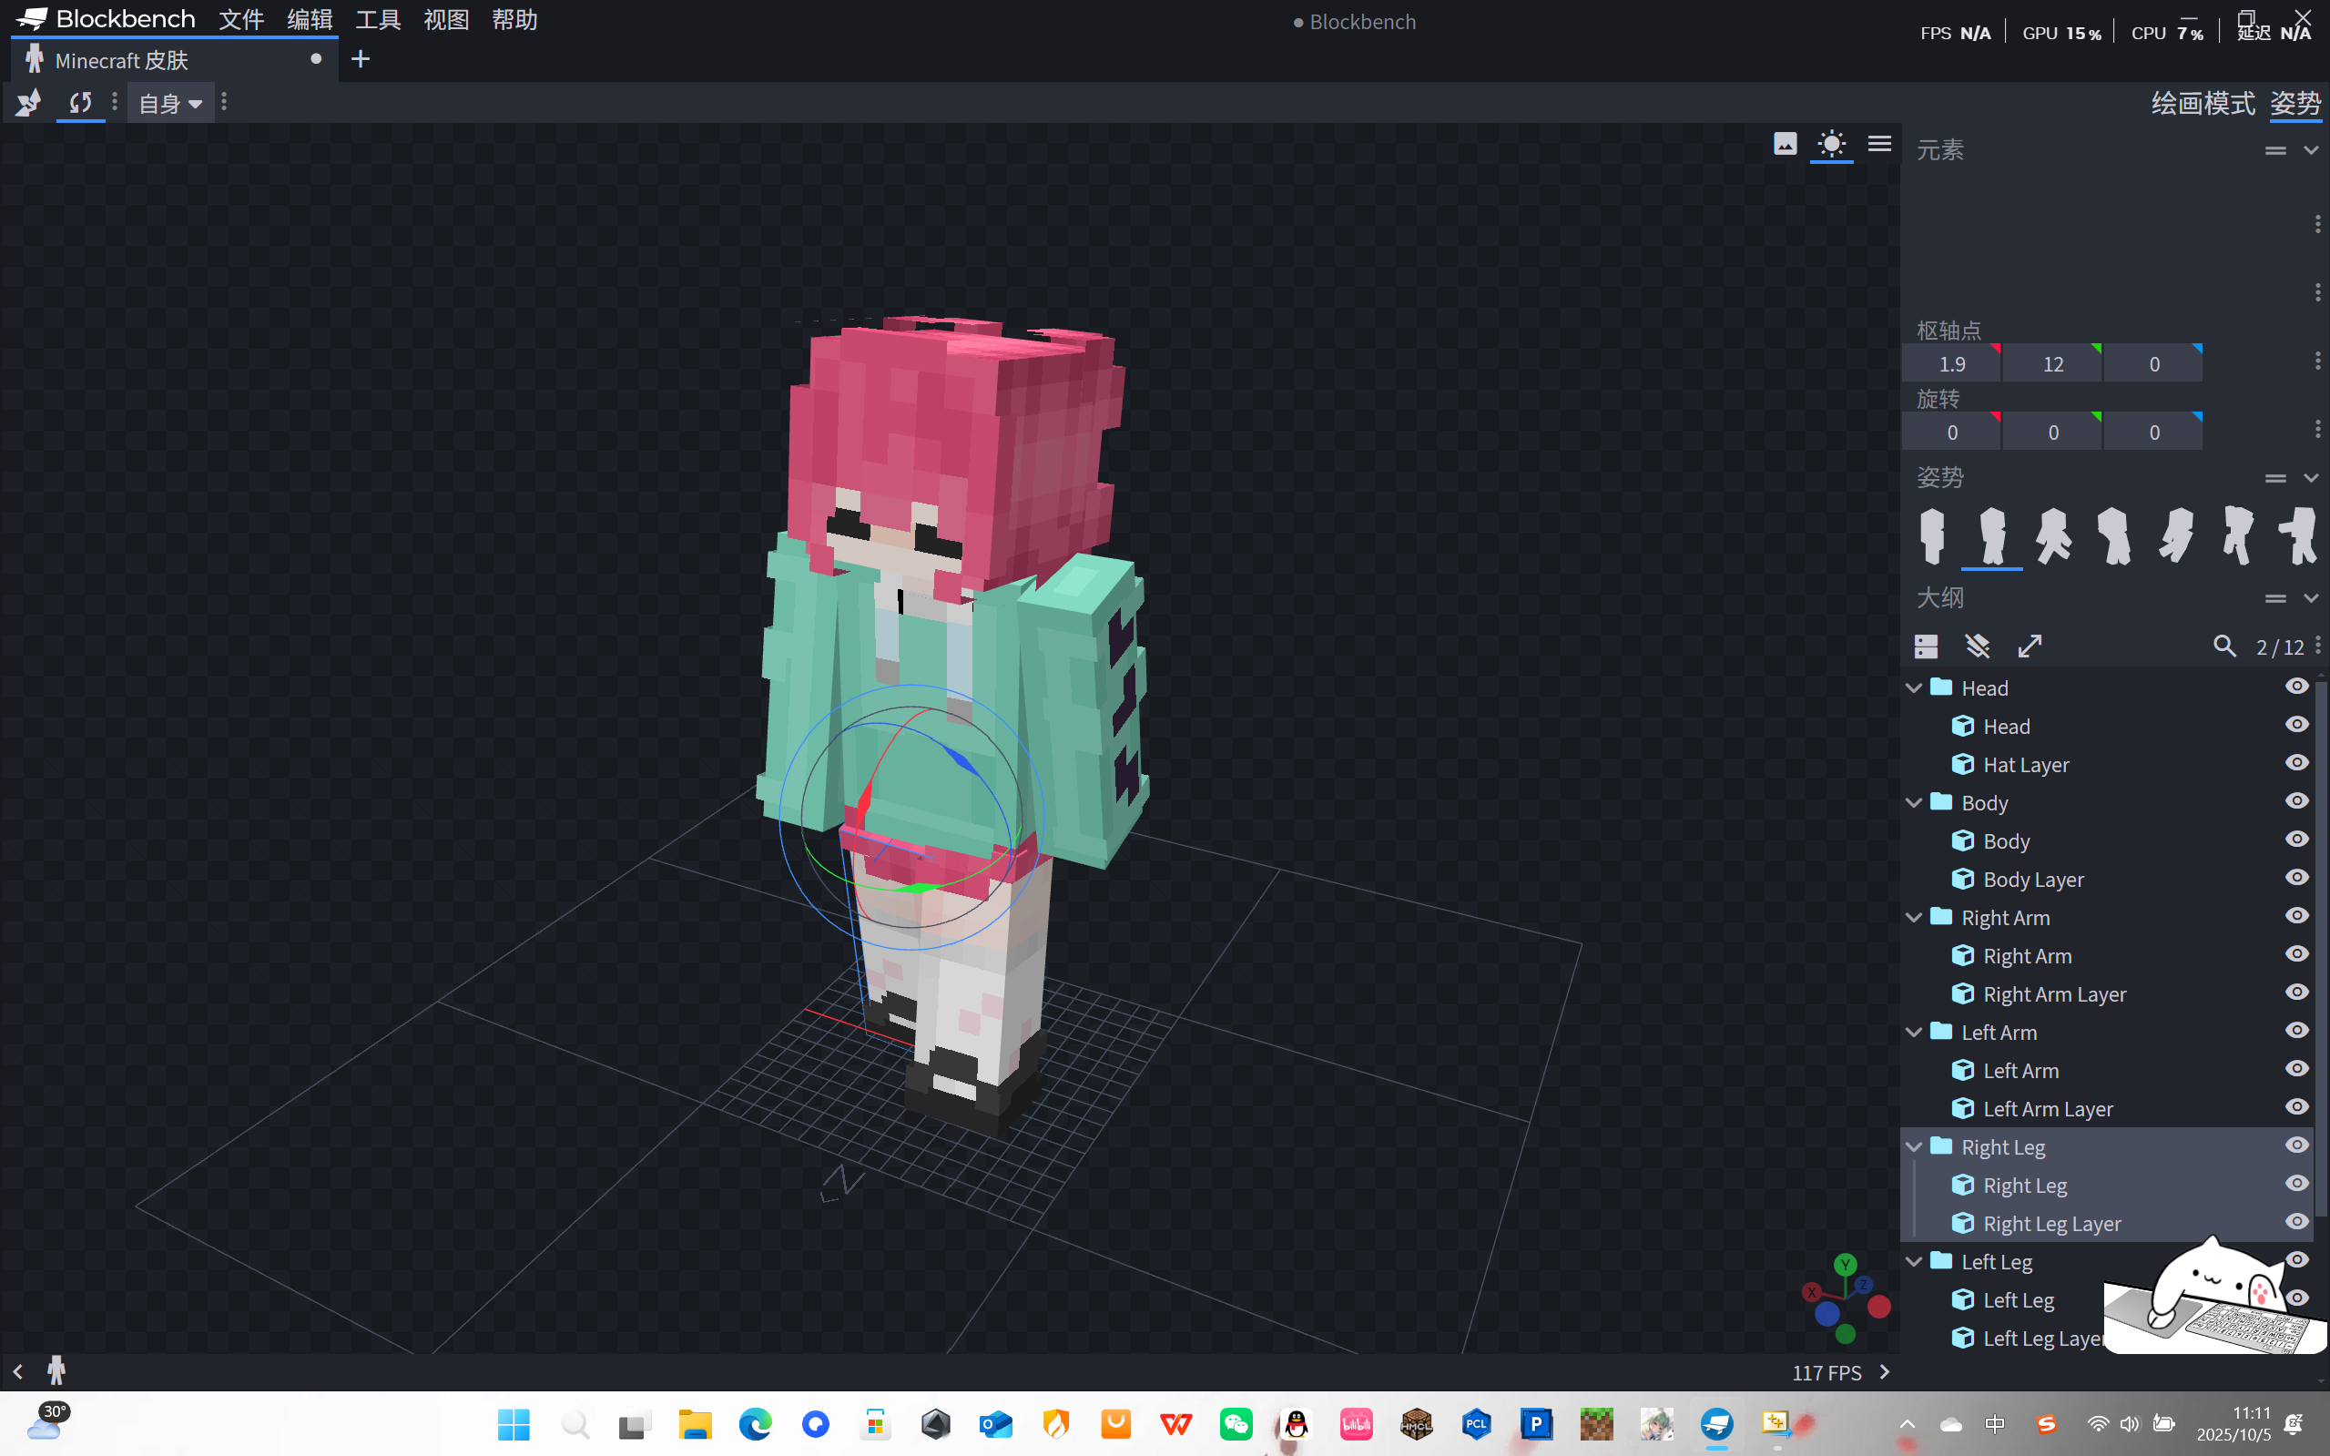Click the viewport background image icon
Image resolution: width=2330 pixels, height=1456 pixels.
tap(1785, 145)
